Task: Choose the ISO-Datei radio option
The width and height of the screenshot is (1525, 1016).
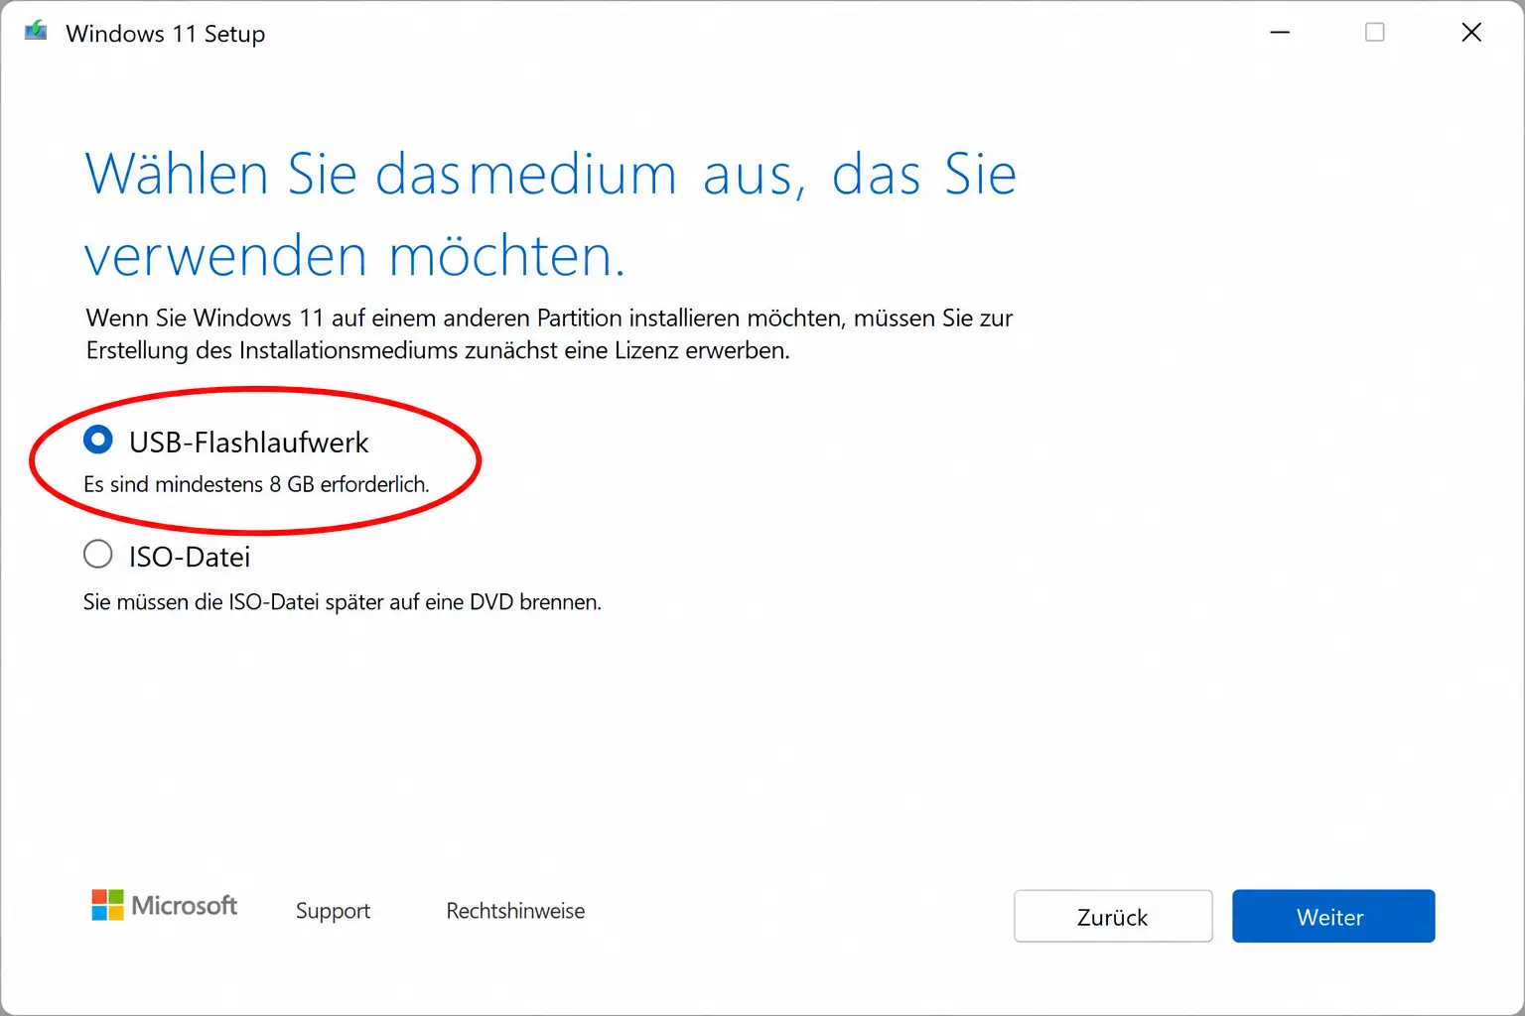Action: [97, 554]
